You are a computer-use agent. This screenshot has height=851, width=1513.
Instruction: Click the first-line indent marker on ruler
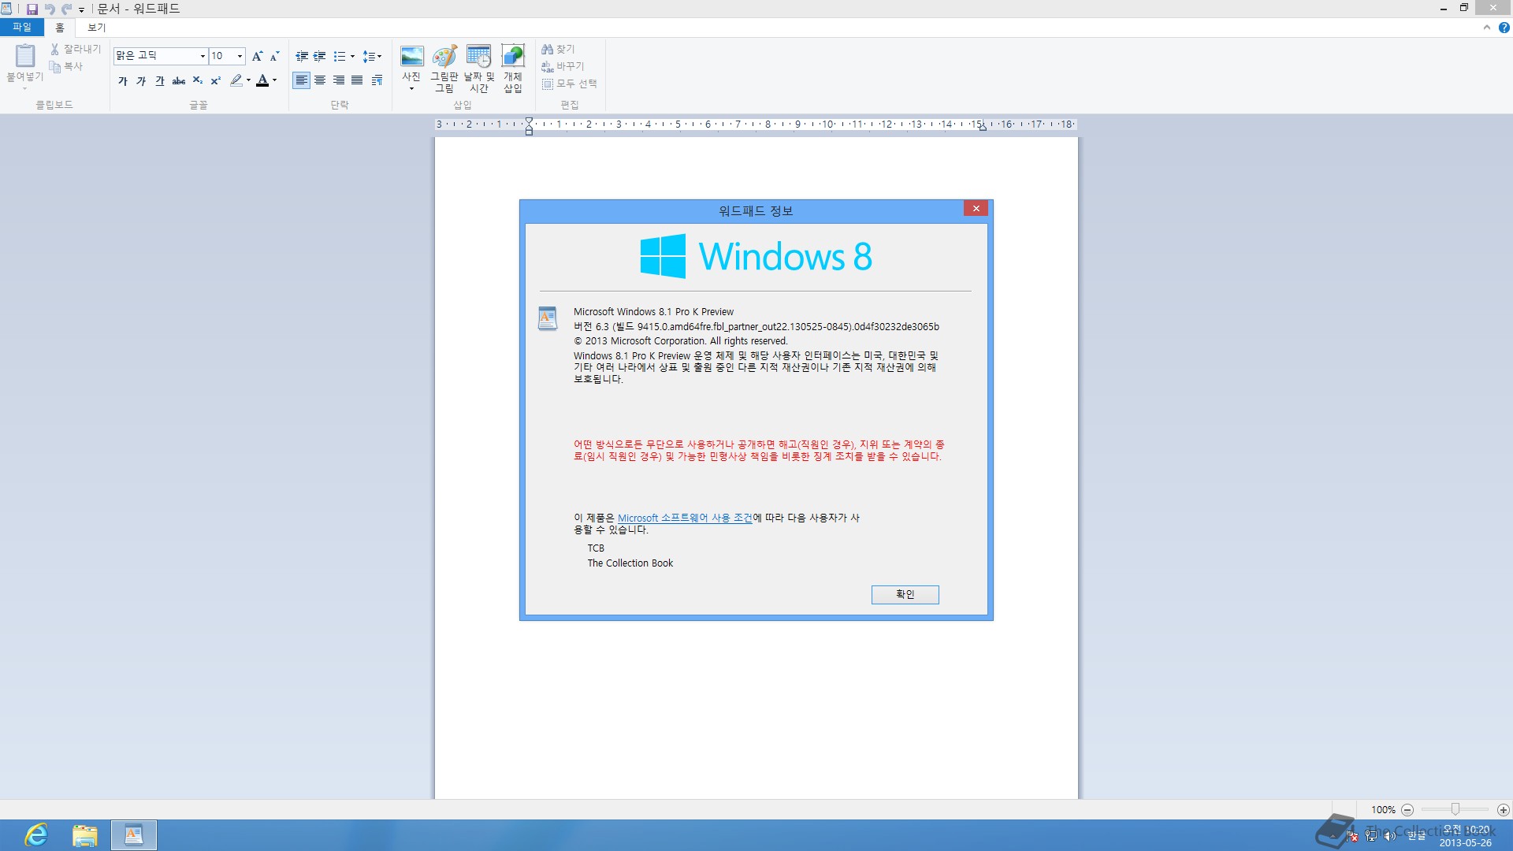click(529, 121)
